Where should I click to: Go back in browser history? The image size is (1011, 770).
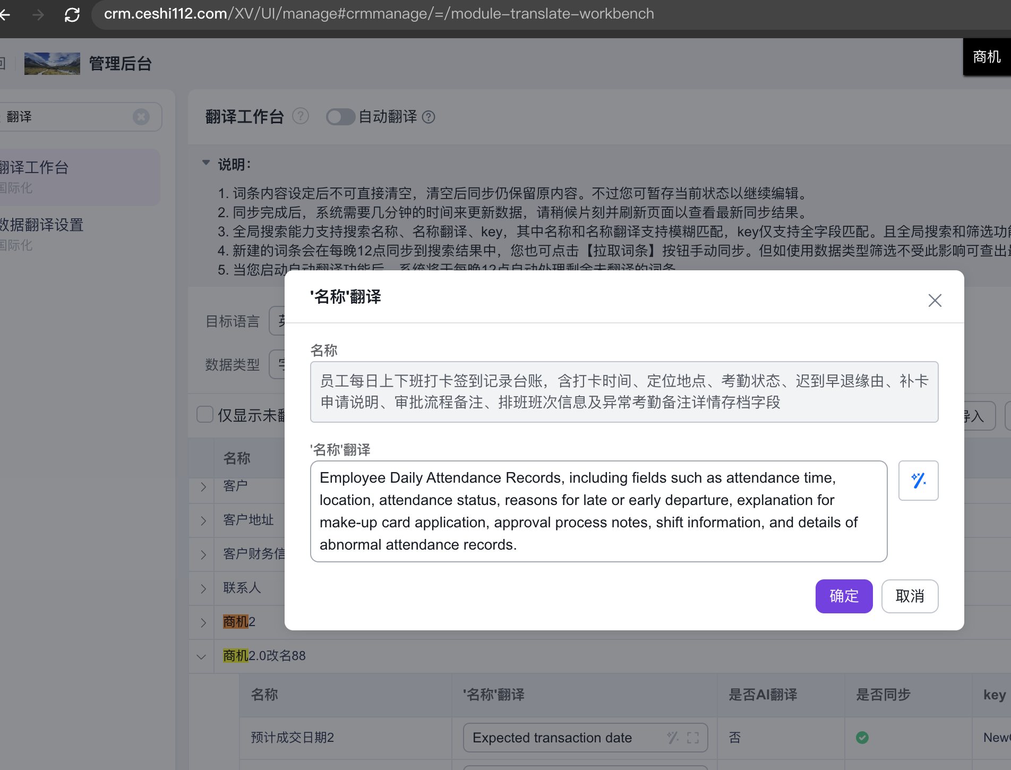click(5, 14)
